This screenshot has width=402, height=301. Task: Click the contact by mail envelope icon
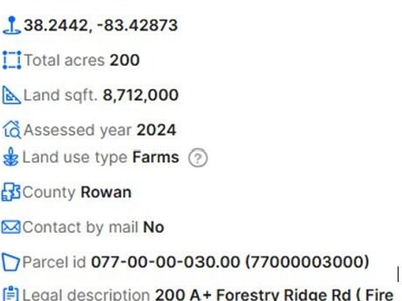[11, 227]
